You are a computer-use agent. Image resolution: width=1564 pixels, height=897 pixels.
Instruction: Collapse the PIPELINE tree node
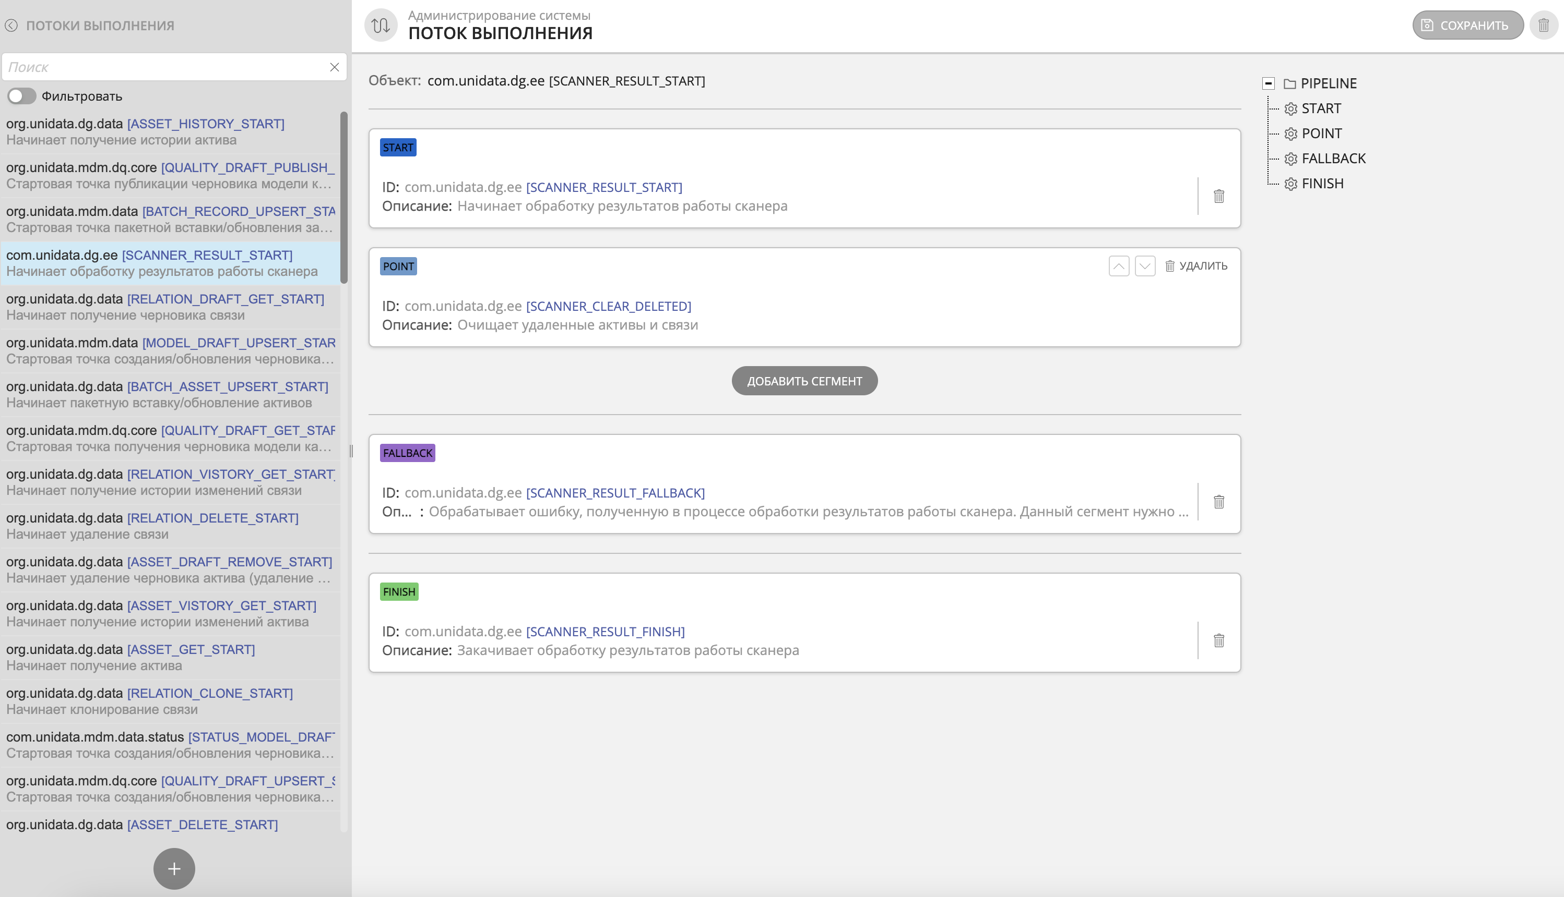tap(1268, 83)
